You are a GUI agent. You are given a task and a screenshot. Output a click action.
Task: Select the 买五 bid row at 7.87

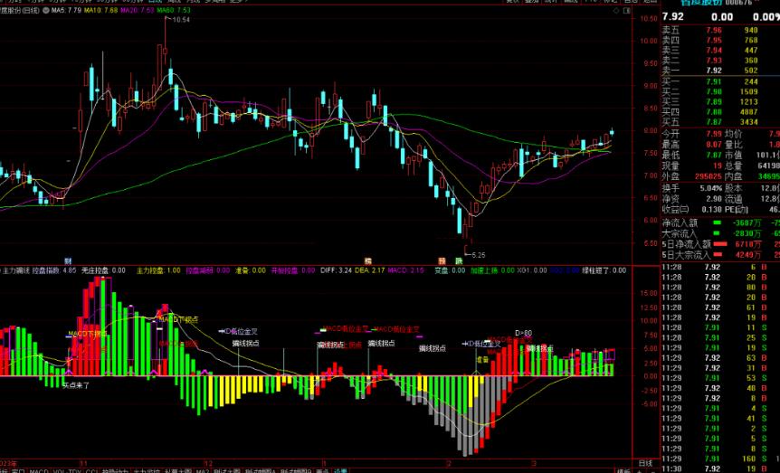click(x=719, y=122)
